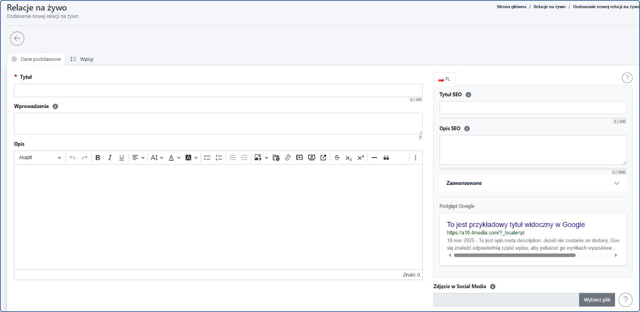
Task: Go to Strona główna breadcrumb link
Action: tap(511, 7)
